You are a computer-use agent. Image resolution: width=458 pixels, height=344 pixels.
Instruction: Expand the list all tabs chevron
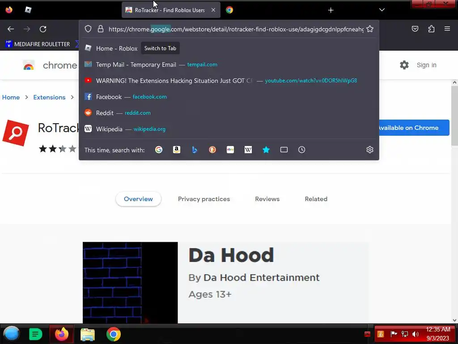point(382,10)
